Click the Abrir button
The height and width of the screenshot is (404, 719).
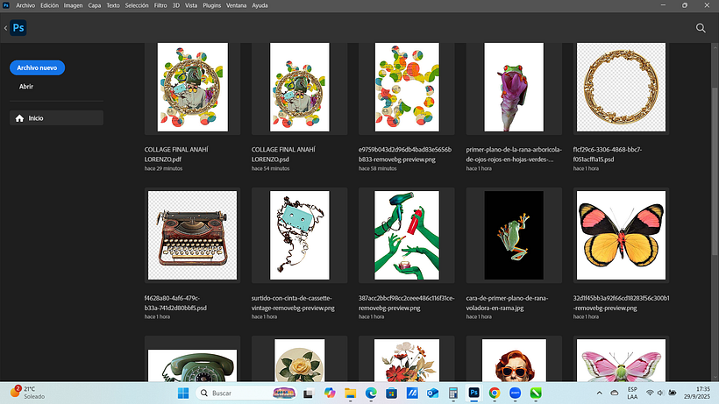26,87
